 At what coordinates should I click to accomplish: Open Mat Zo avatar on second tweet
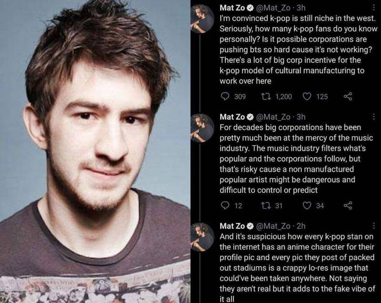(x=201, y=128)
